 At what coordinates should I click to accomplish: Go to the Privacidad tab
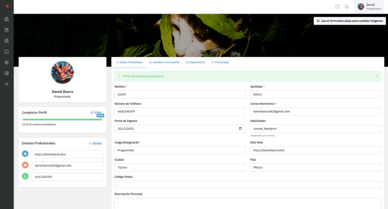click(x=220, y=62)
